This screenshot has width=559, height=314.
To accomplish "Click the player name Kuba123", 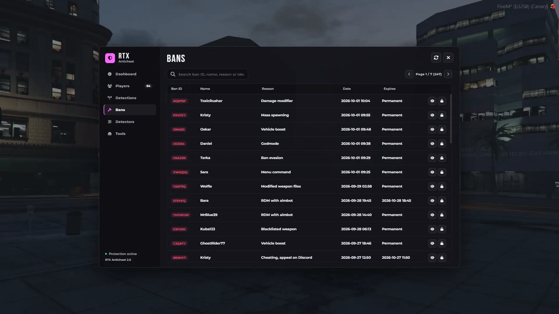I will click(x=208, y=229).
